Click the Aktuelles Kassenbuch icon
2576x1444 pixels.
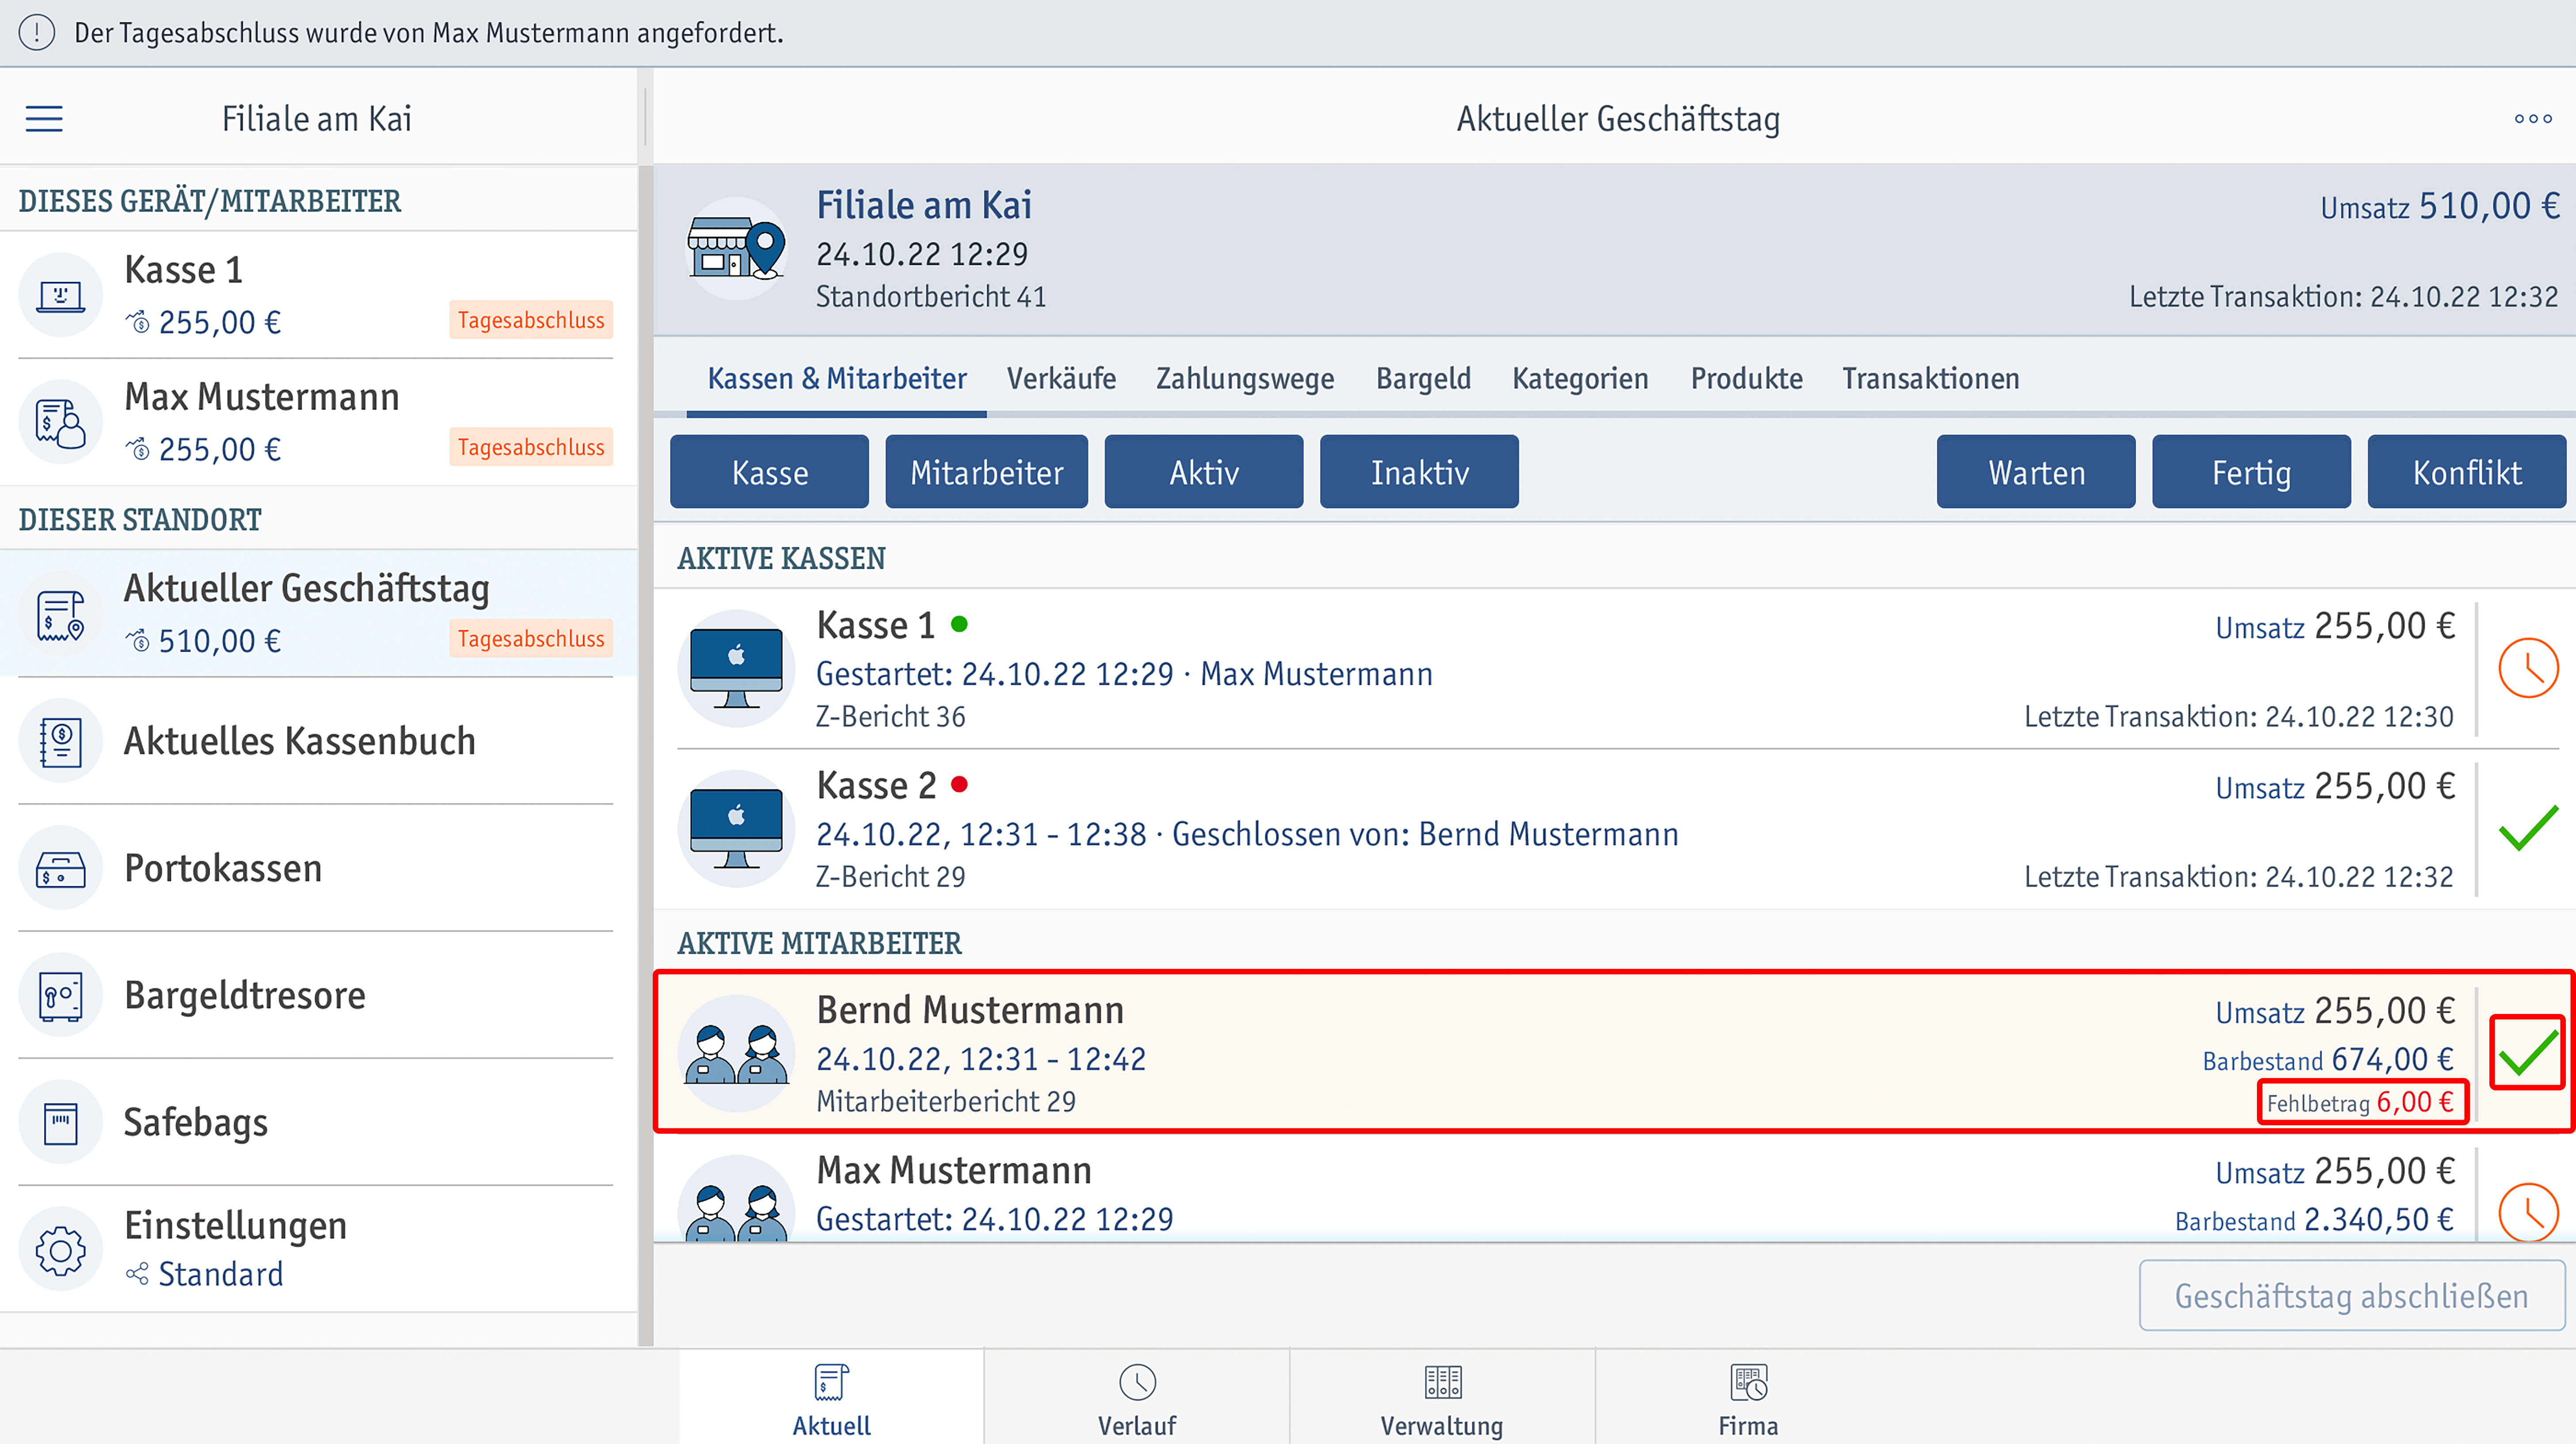click(x=61, y=741)
